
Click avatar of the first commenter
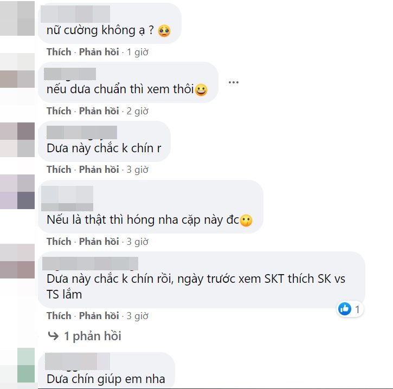(17, 18)
